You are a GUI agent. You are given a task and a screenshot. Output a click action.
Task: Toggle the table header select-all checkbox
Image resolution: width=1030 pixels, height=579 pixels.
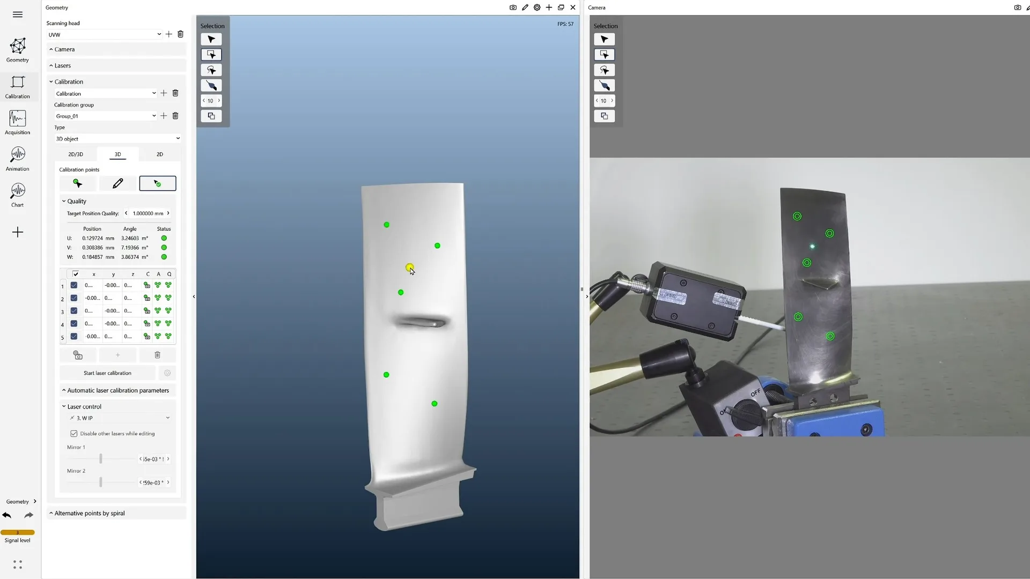(76, 274)
